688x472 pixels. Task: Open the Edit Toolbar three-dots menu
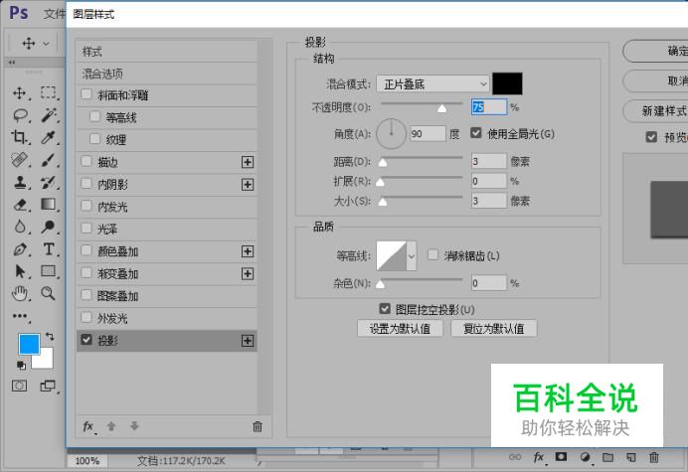pyautogui.click(x=20, y=316)
